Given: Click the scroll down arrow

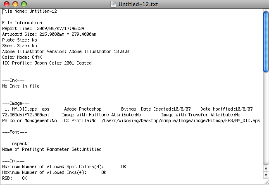Looking at the screenshot, I should point(266,175).
